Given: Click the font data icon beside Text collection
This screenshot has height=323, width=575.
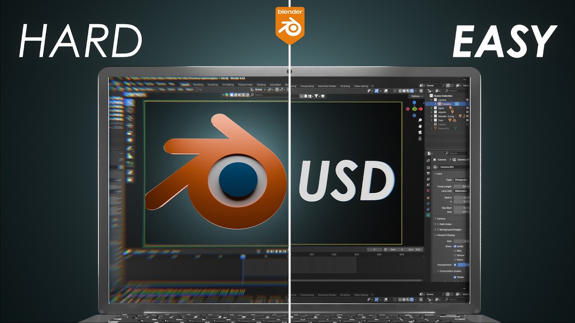Looking at the screenshot, I should (x=454, y=120).
